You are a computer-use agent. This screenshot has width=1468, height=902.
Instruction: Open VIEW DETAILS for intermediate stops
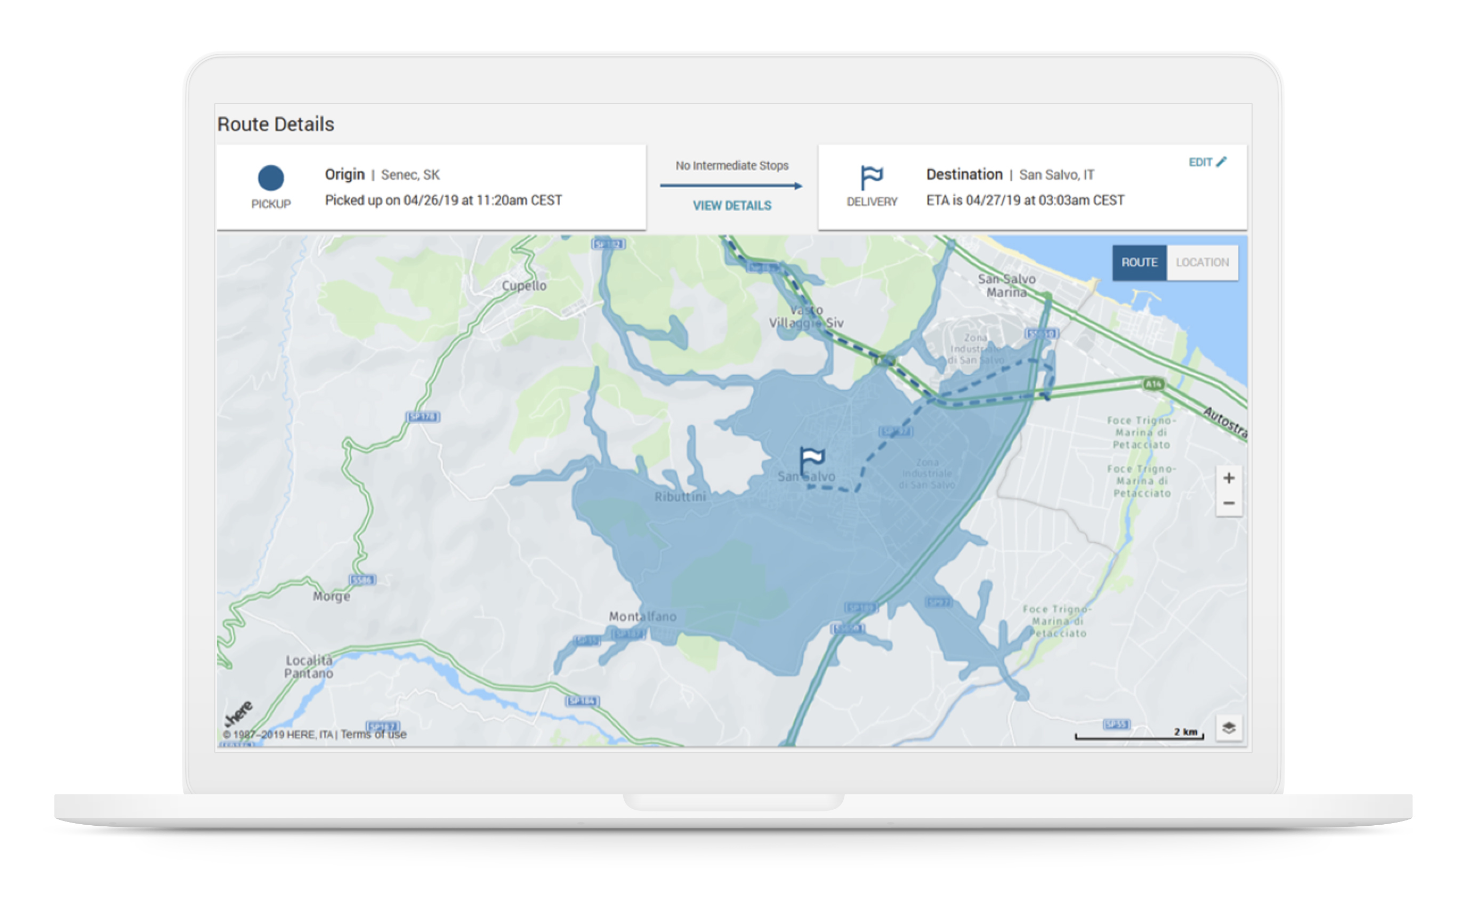[731, 206]
